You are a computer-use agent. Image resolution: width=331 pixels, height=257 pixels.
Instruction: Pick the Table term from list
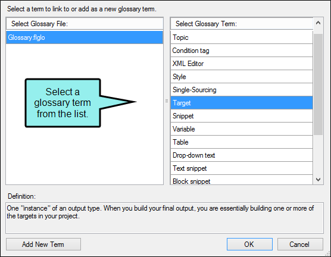pos(242,142)
